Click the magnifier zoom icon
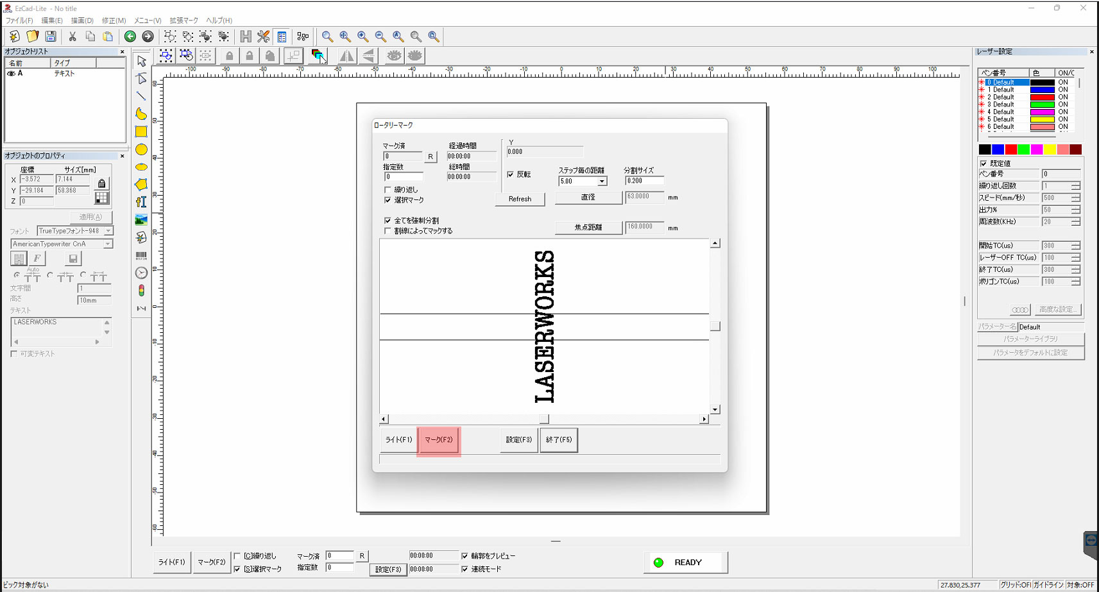 (x=327, y=37)
